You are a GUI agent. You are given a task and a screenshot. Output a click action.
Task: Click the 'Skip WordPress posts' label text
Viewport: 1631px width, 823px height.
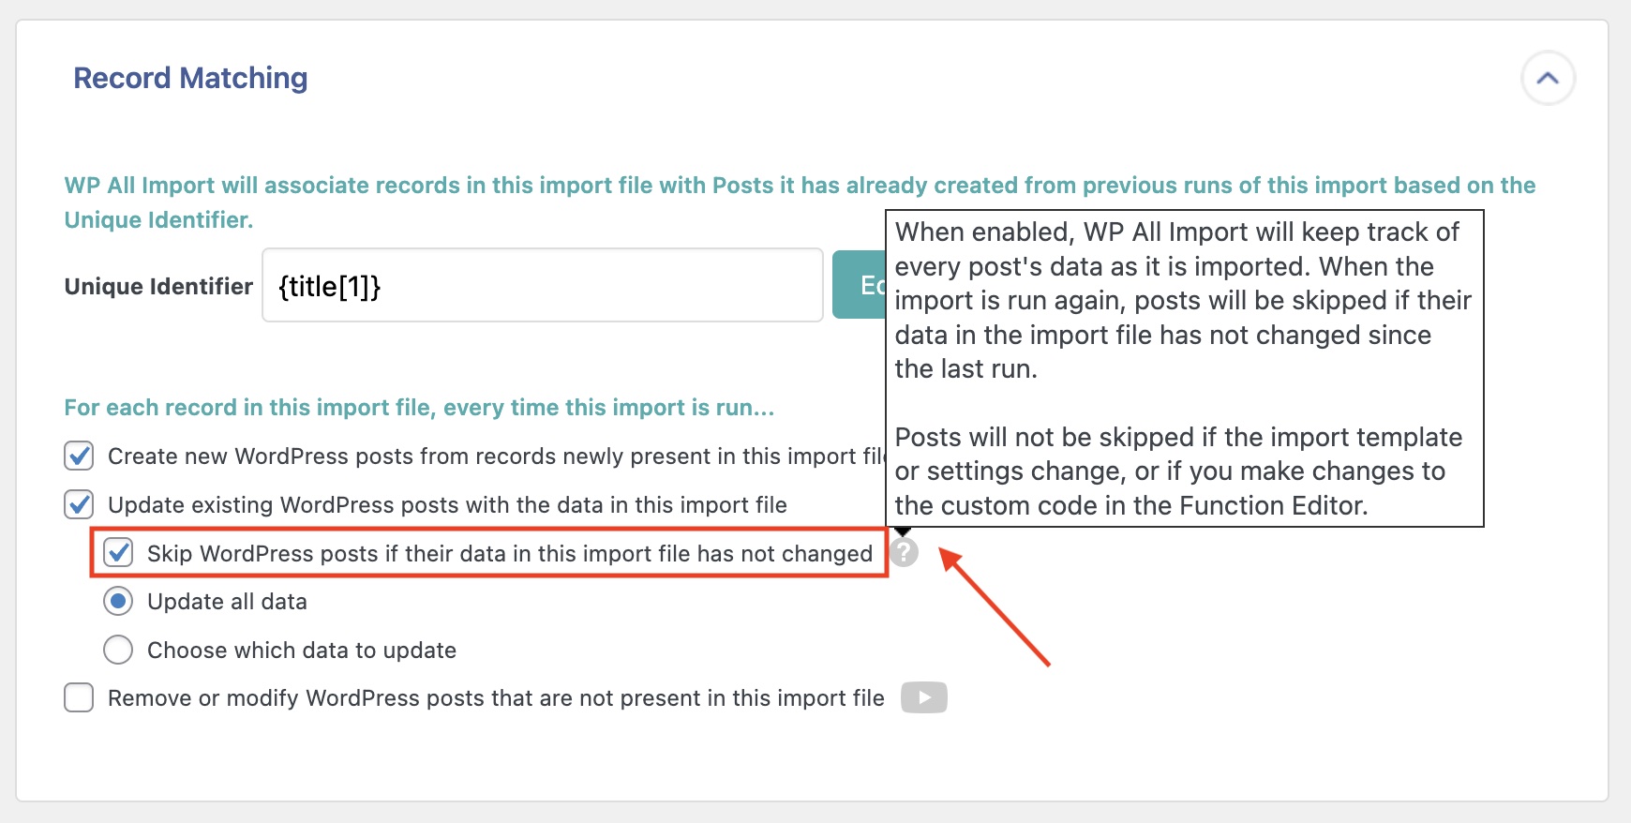509,554
